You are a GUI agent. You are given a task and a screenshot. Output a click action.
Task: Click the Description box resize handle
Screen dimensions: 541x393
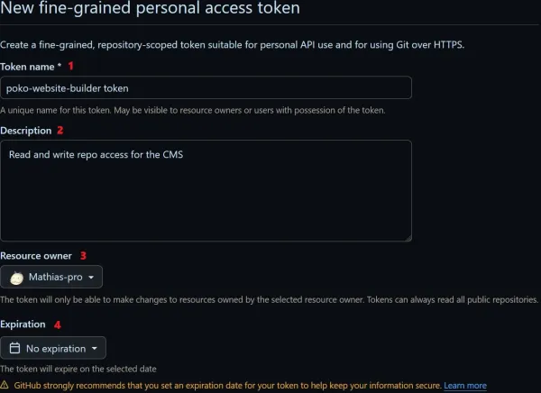coord(408,237)
